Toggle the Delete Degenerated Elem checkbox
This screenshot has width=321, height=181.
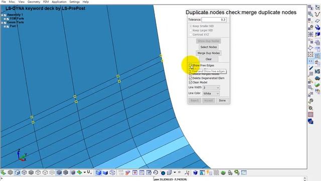click(x=191, y=78)
